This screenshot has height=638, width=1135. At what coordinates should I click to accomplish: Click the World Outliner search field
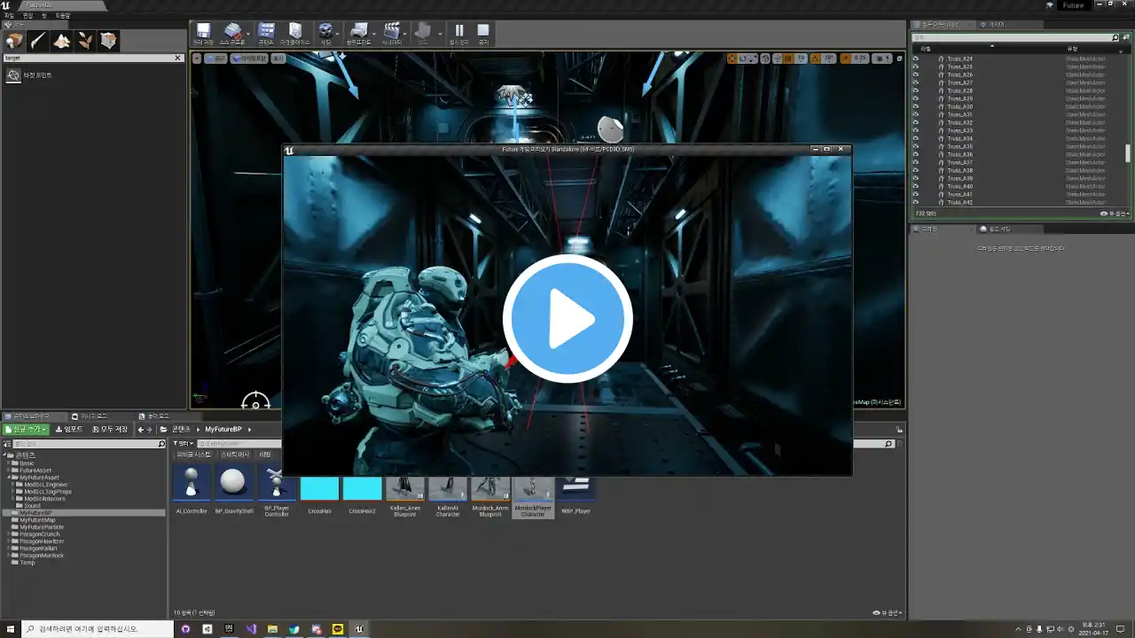pyautogui.click(x=1016, y=37)
